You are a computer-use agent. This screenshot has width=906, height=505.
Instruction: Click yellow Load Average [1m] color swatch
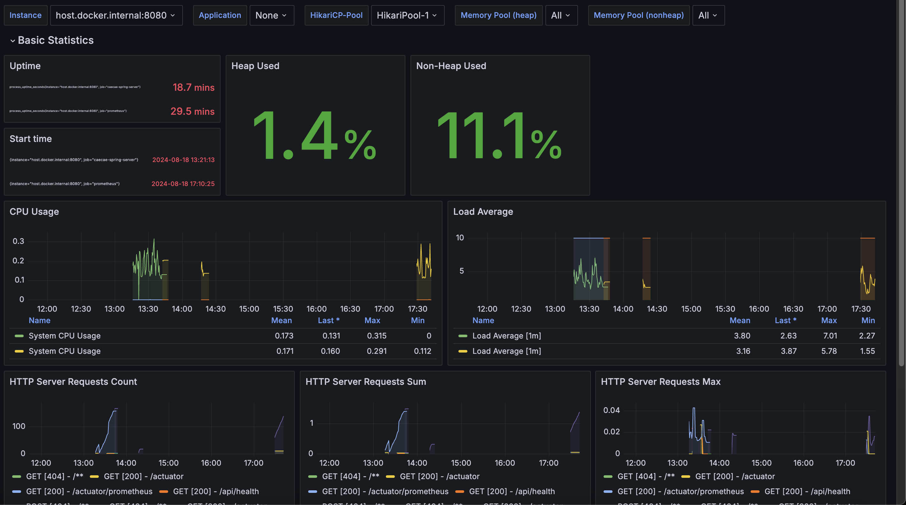click(463, 351)
